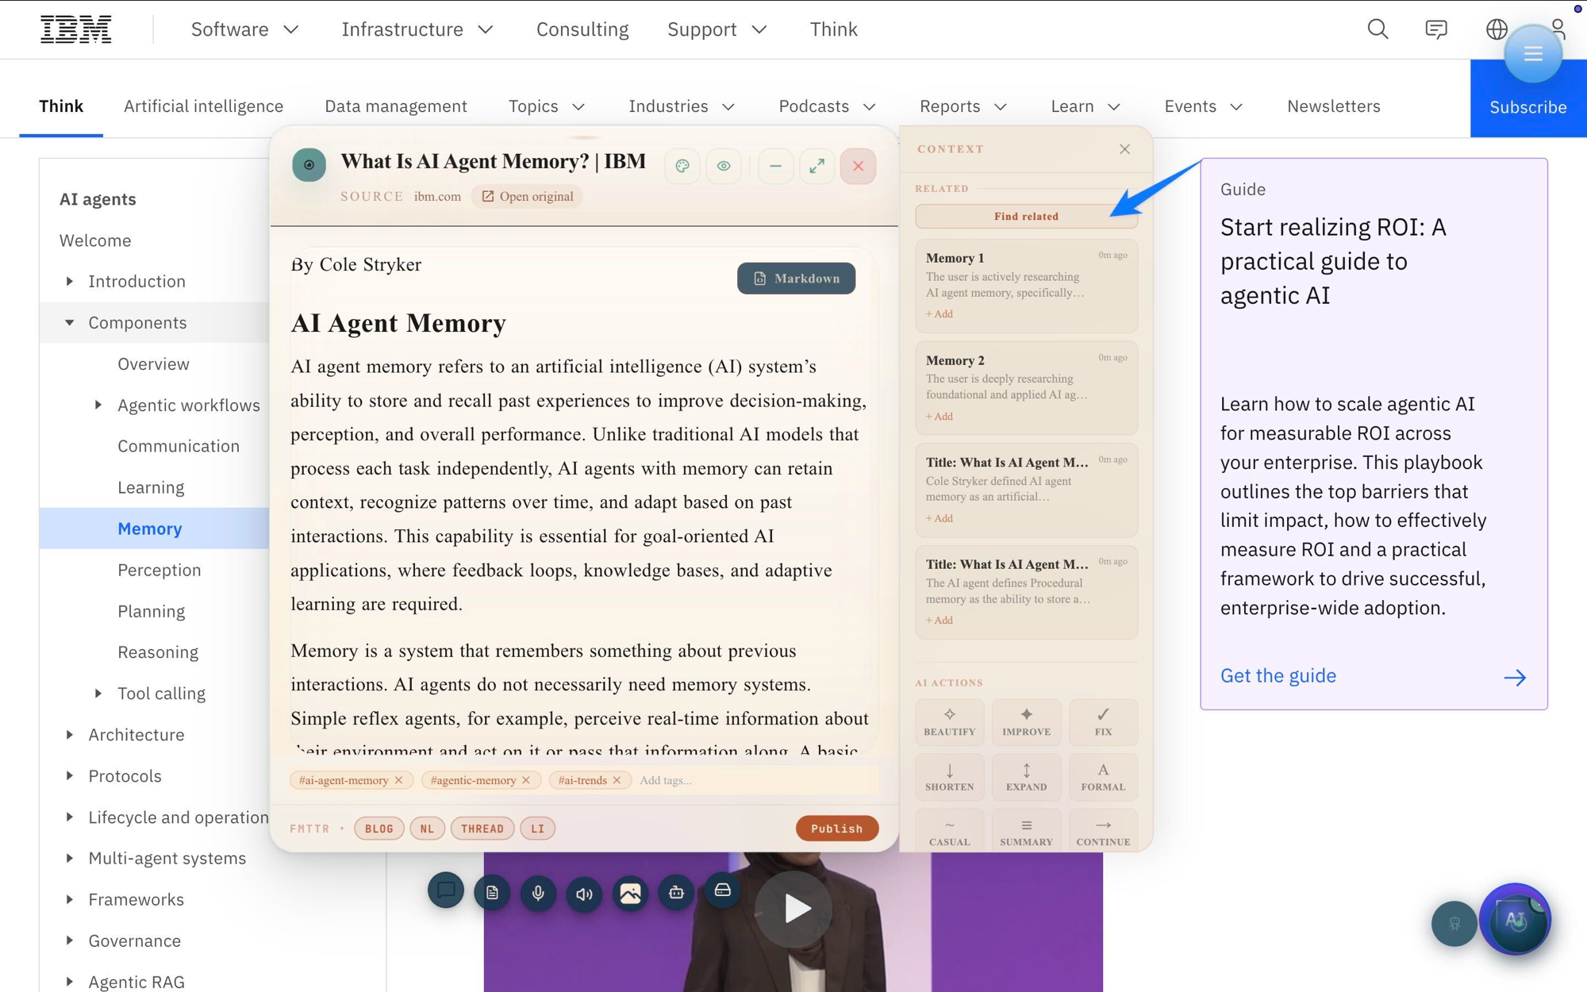
Task: Click the microphone icon in bottom toolbar
Action: [x=538, y=893]
